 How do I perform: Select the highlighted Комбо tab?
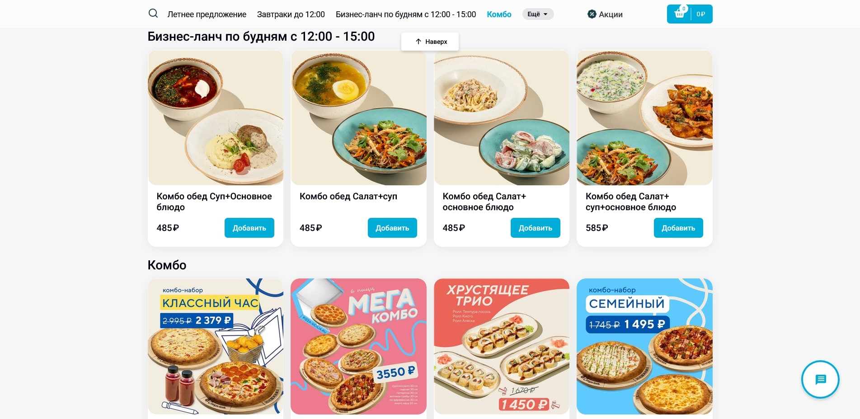499,14
